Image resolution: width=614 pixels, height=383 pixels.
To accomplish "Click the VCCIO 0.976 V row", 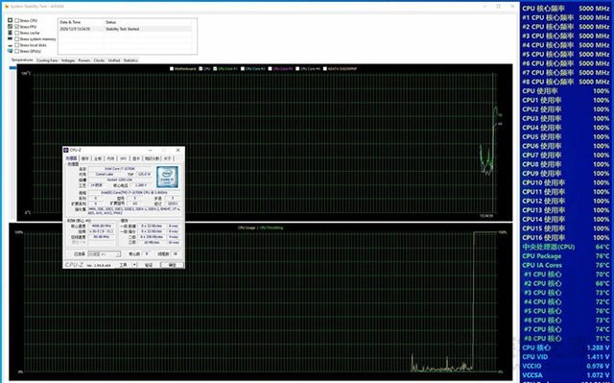I will coord(566,366).
